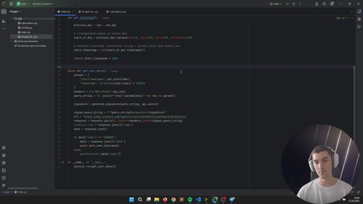
Task: Jump to the previous highlighted problem arrow
Action: tap(349, 18)
